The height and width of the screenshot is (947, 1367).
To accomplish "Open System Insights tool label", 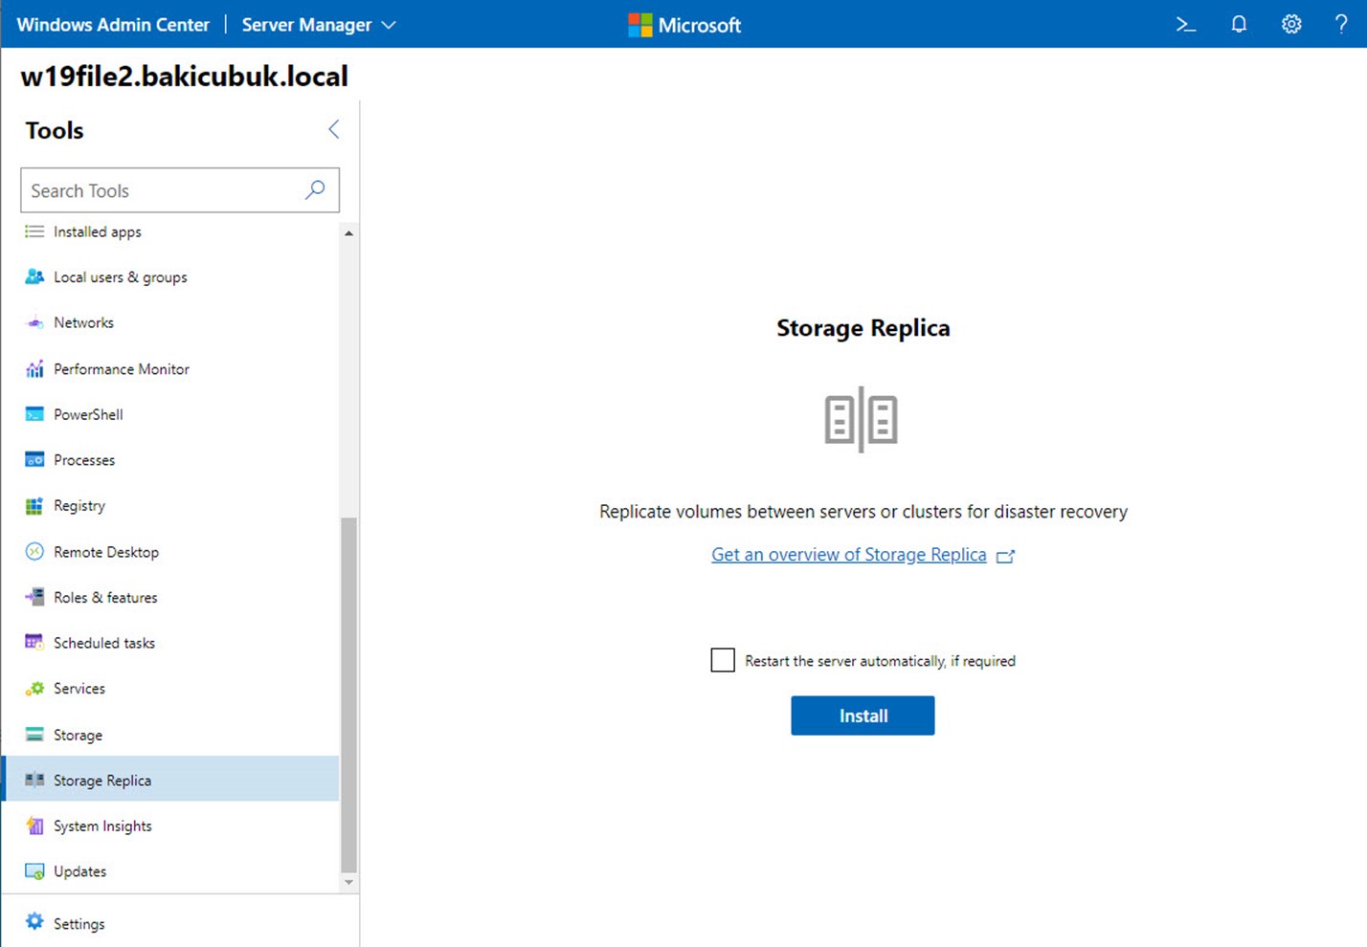I will click(102, 826).
